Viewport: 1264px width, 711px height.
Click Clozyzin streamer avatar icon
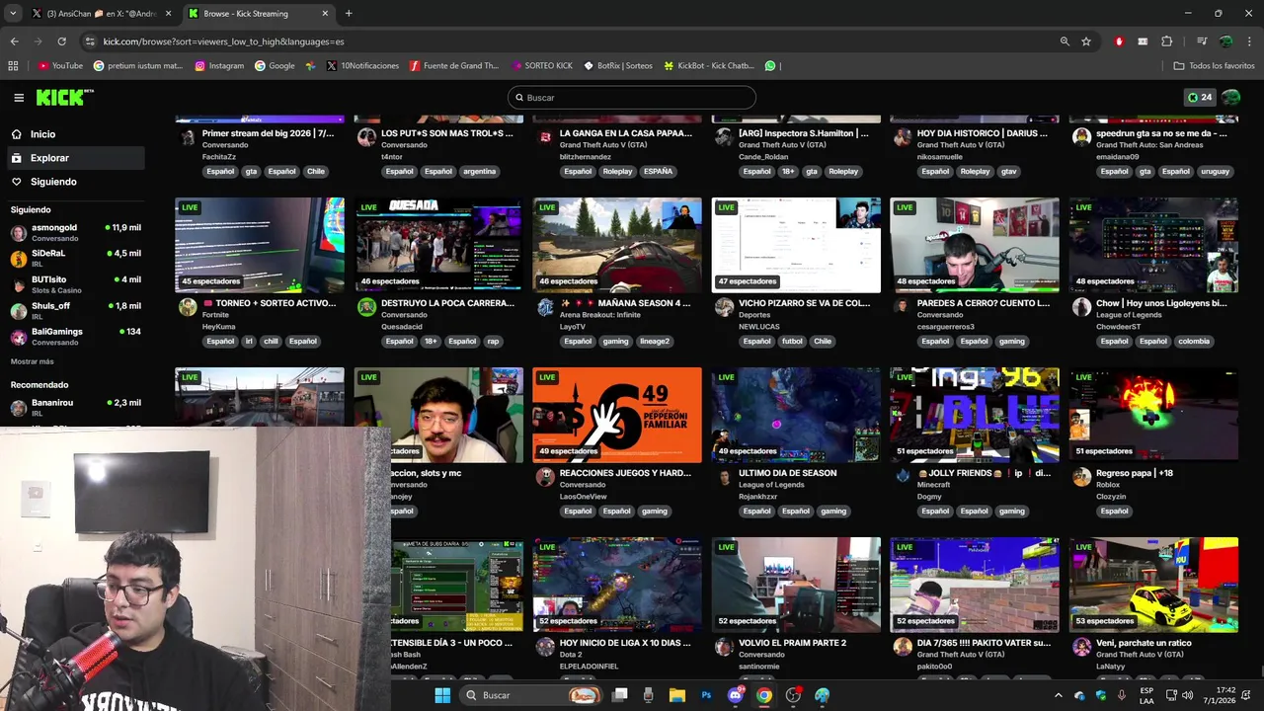pos(1081,477)
